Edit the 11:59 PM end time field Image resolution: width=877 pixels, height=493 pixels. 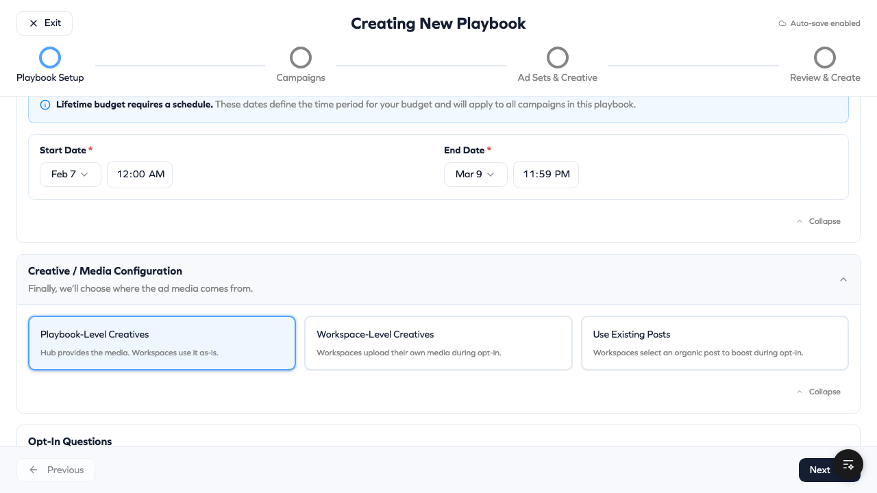pos(546,175)
